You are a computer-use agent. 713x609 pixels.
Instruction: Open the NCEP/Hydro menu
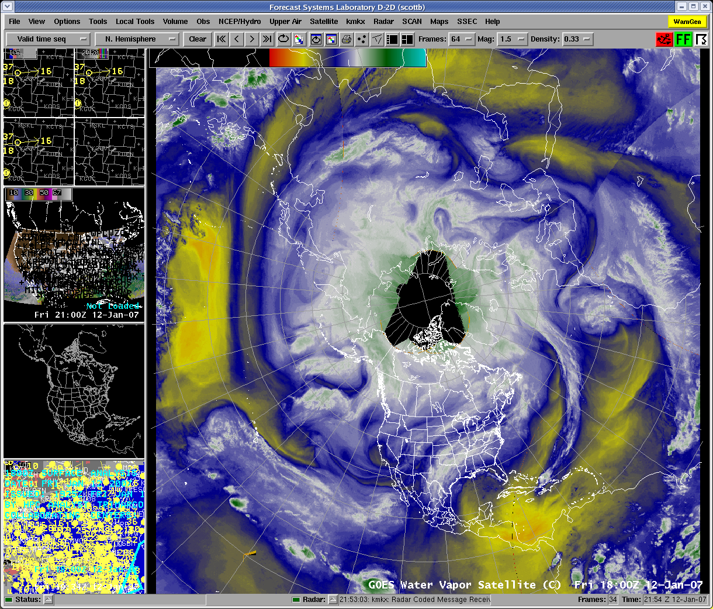click(x=240, y=22)
